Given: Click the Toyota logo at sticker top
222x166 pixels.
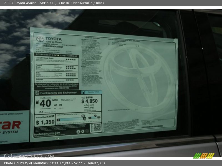Looking at the screenshot, I should pyautogui.click(x=40, y=39).
